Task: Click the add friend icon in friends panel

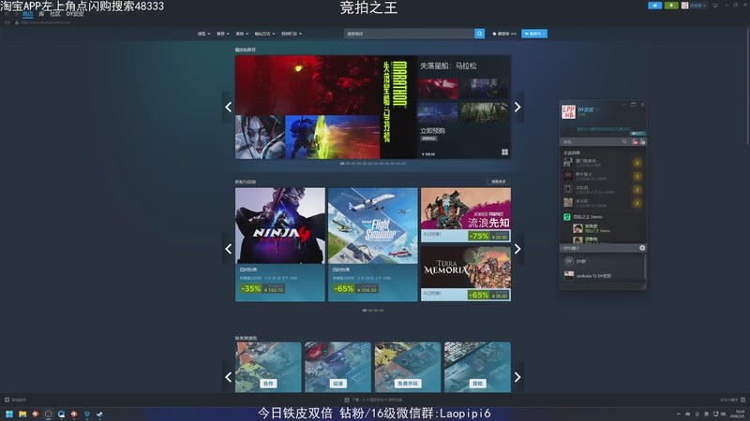Action: (x=635, y=142)
